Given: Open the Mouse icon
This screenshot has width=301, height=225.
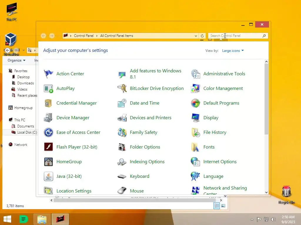Looking at the screenshot, I should 122,190.
